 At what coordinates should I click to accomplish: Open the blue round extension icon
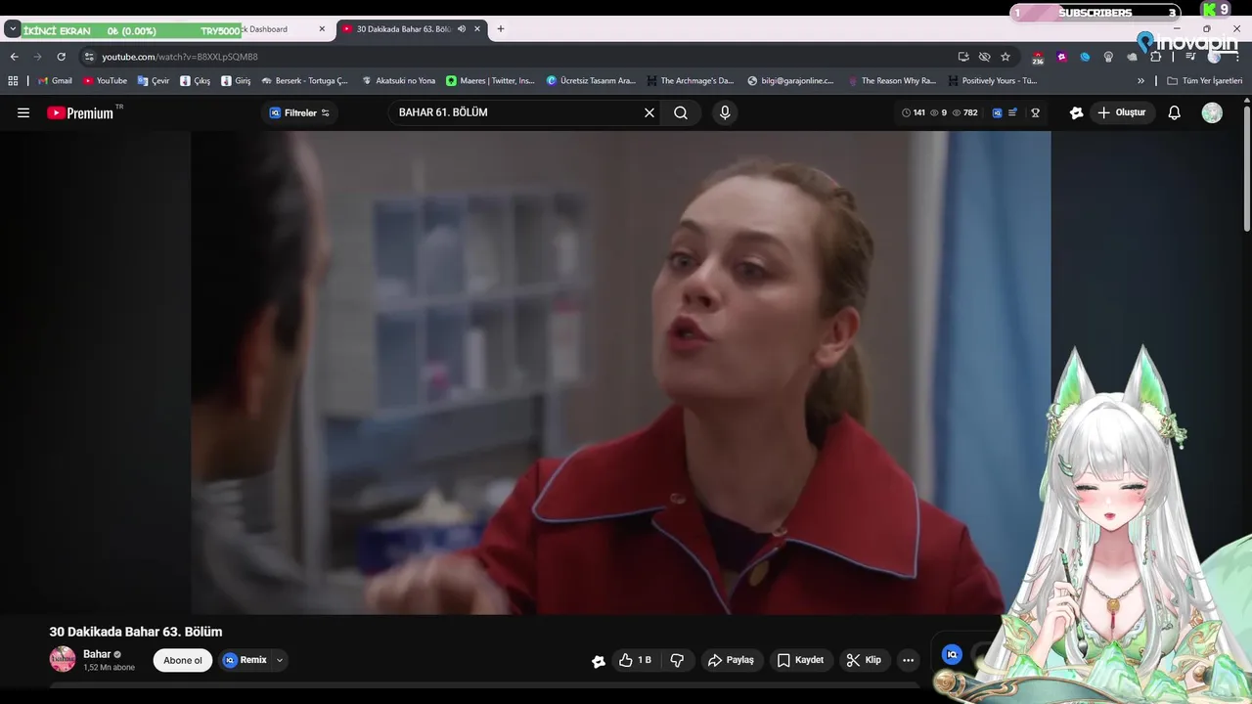(x=1085, y=57)
